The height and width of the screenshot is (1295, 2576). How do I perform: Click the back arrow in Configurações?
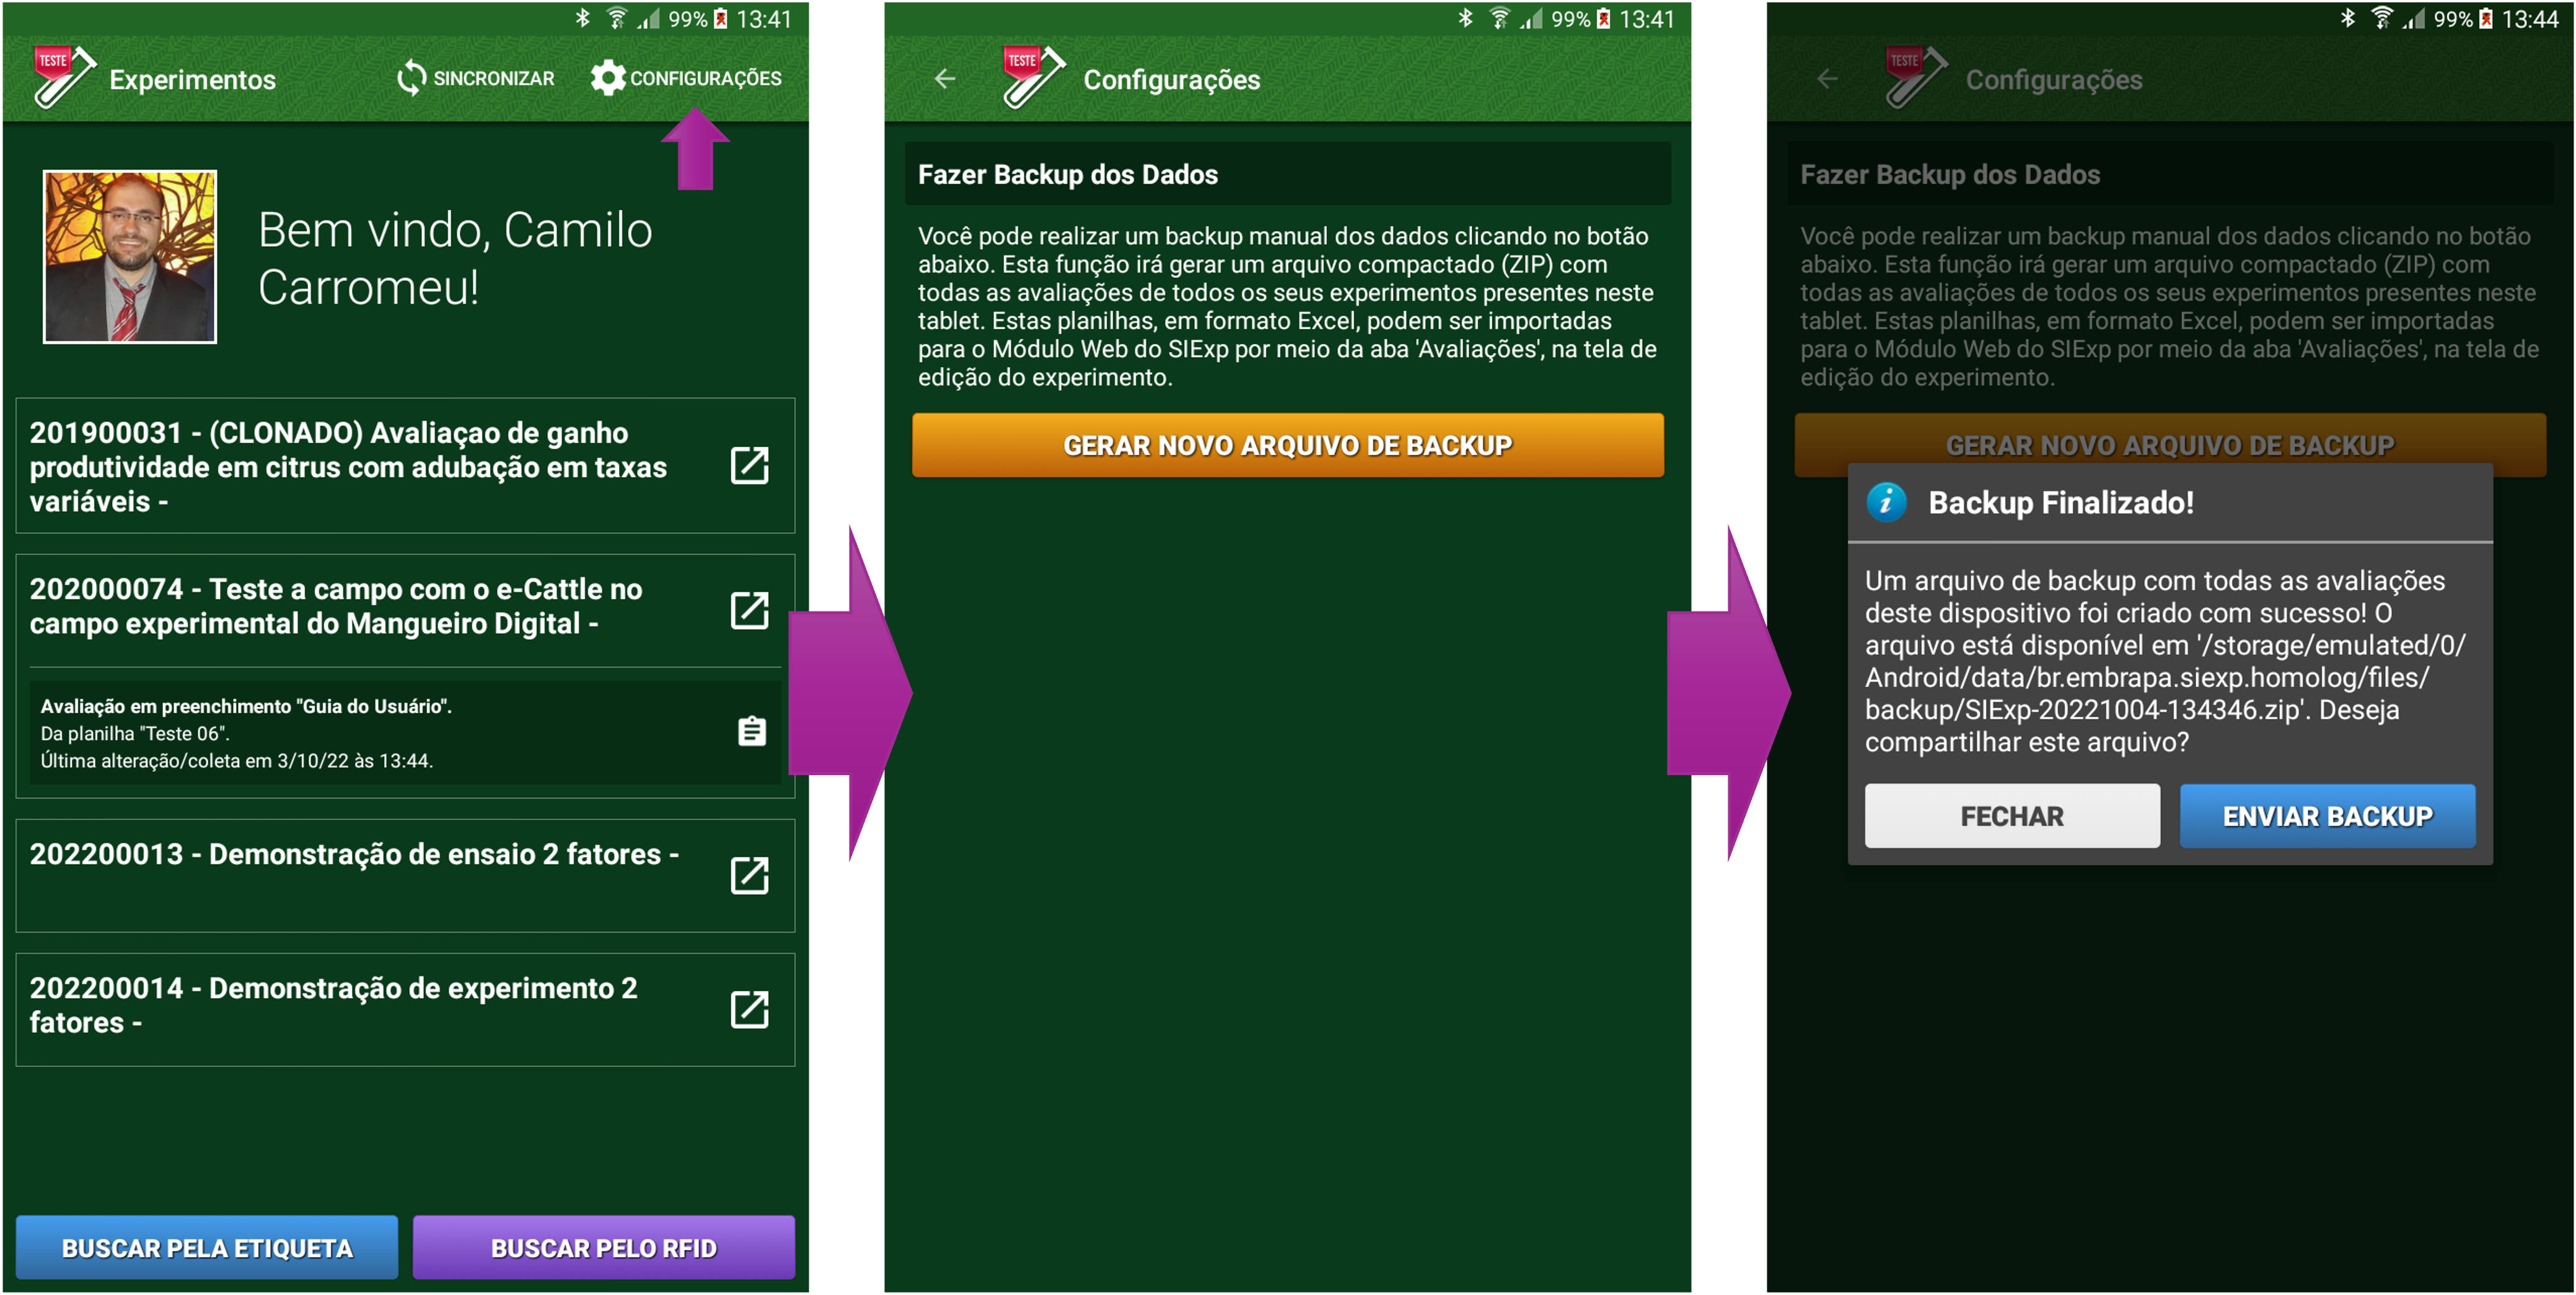coord(943,77)
